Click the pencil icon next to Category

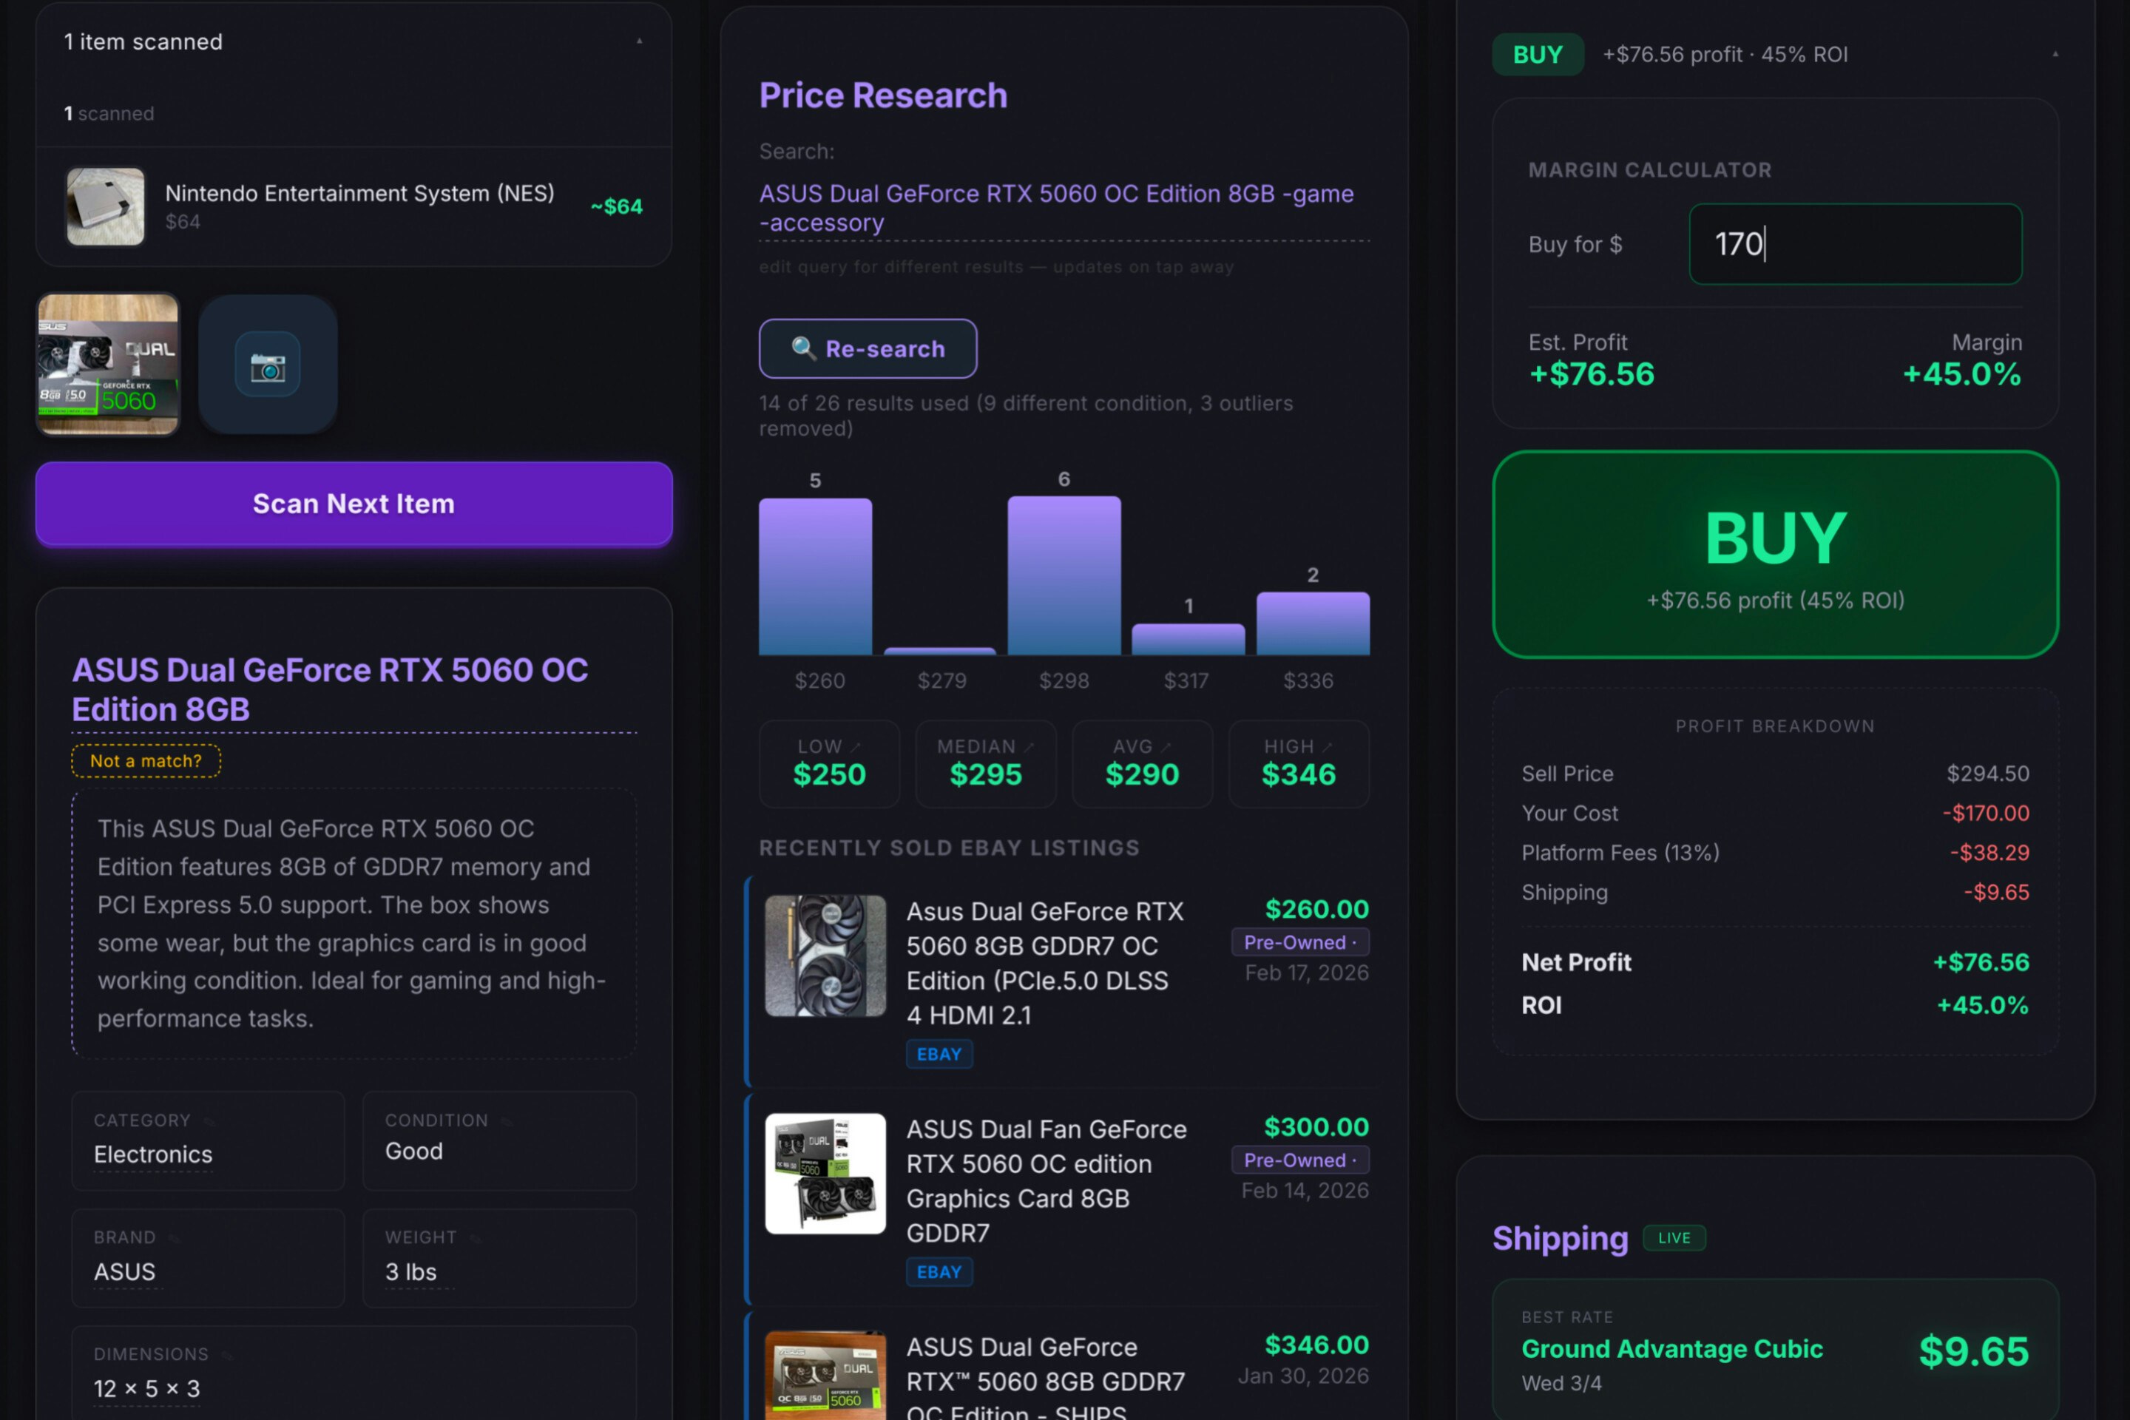click(209, 1121)
